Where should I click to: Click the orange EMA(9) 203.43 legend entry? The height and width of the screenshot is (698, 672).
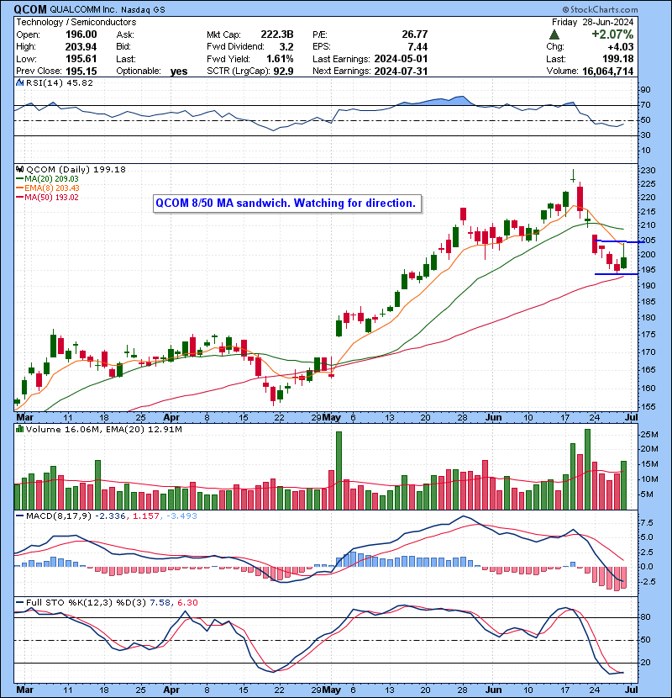click(54, 189)
